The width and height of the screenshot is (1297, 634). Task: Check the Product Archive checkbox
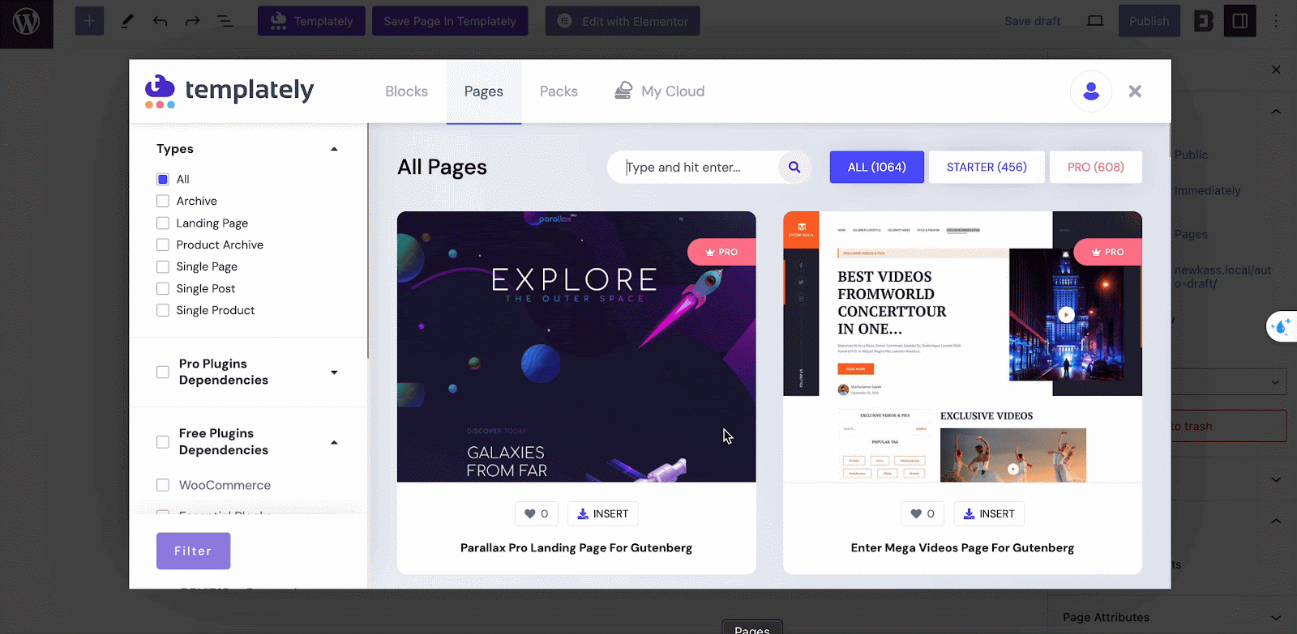point(163,245)
